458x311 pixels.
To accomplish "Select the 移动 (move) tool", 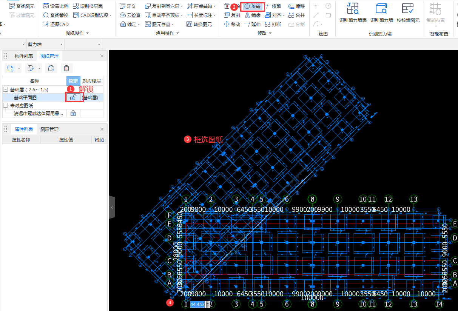I will click(x=232, y=24).
